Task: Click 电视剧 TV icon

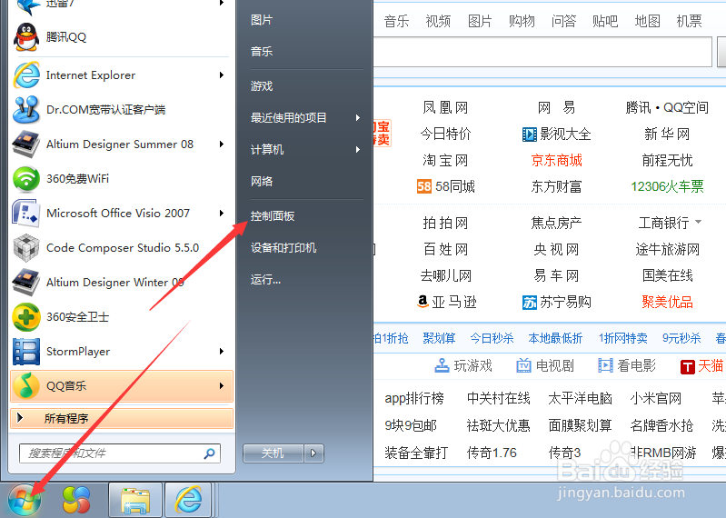Action: pyautogui.click(x=523, y=365)
